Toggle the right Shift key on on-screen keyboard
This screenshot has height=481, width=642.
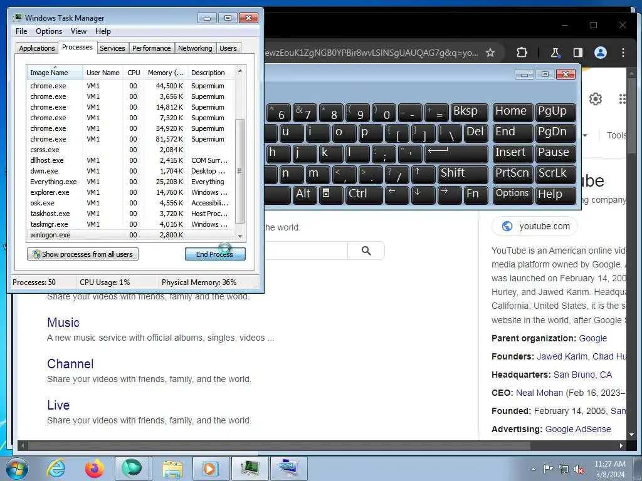(x=462, y=174)
